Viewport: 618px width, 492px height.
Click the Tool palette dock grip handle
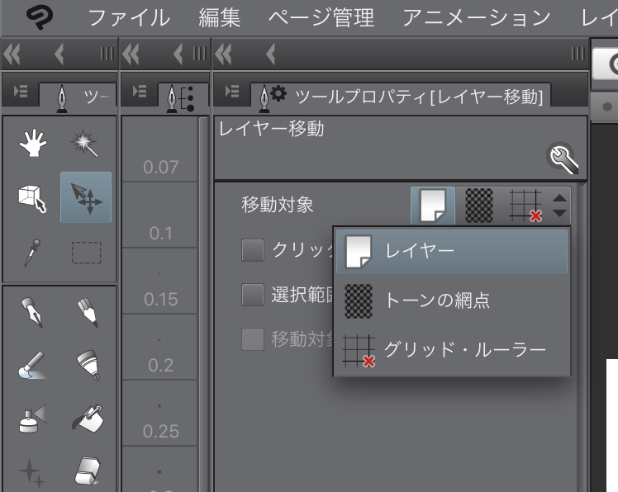(107, 54)
